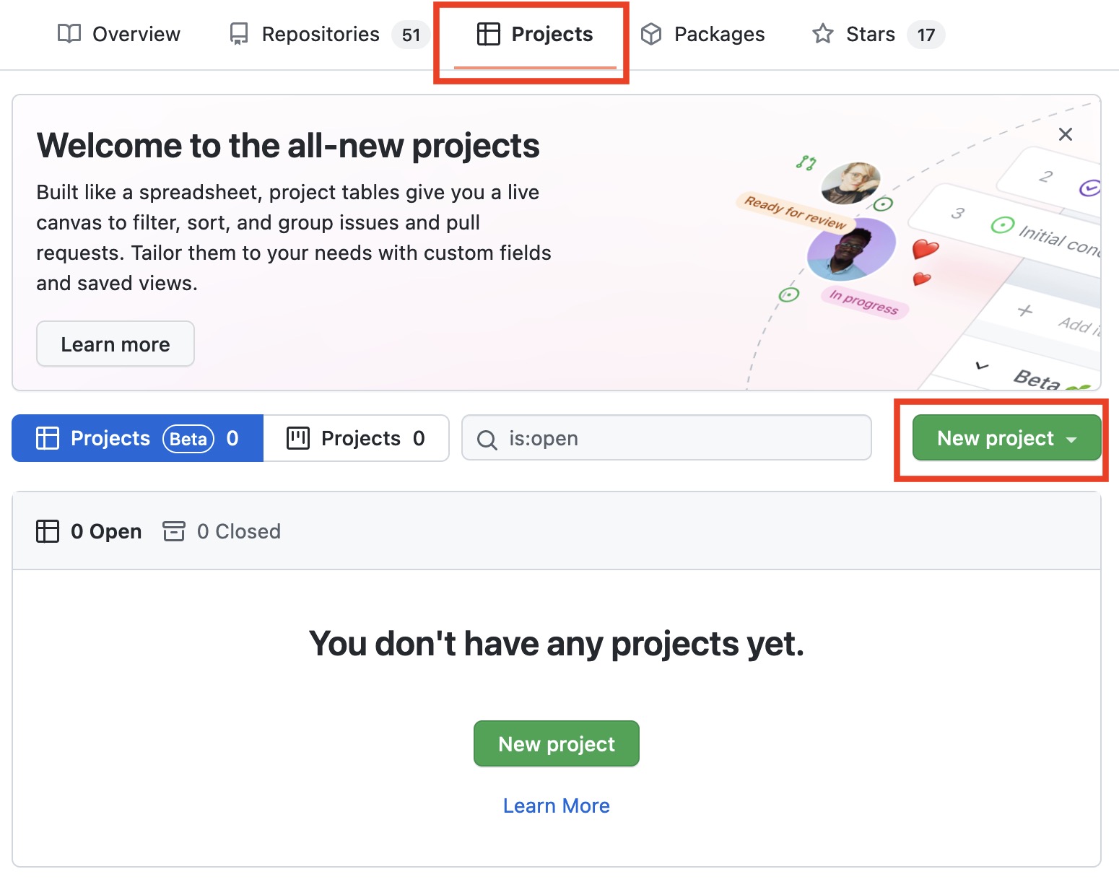Image resolution: width=1119 pixels, height=882 pixels.
Task: Click the Repositories repo icon
Action: pyautogui.click(x=238, y=34)
